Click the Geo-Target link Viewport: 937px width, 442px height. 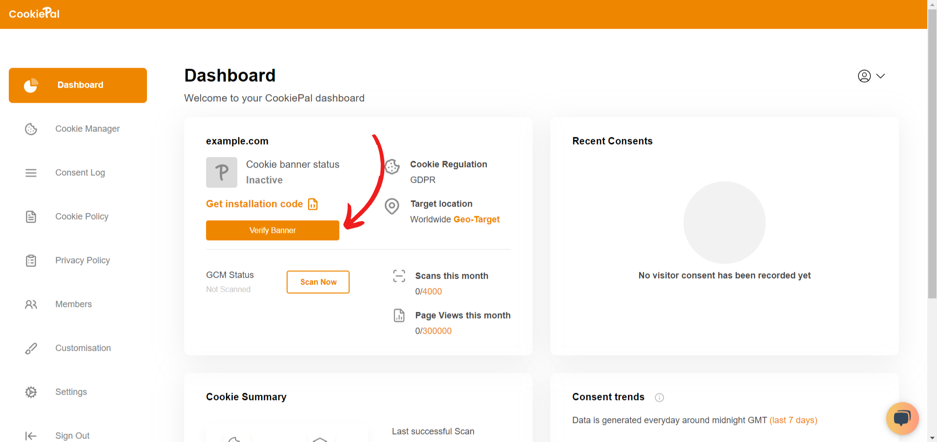click(477, 219)
